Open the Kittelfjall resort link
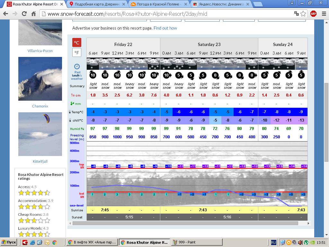The width and height of the screenshot is (329, 247). click(40, 161)
